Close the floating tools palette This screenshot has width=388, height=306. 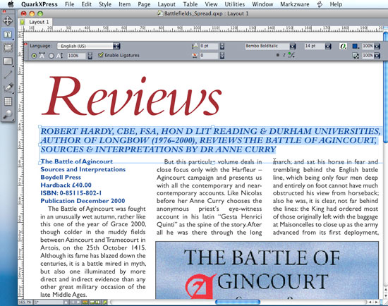pyautogui.click(x=4, y=11)
